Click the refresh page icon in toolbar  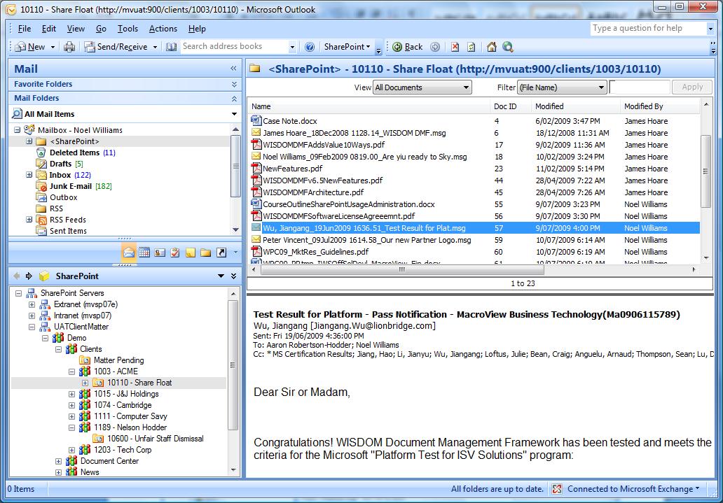click(471, 47)
